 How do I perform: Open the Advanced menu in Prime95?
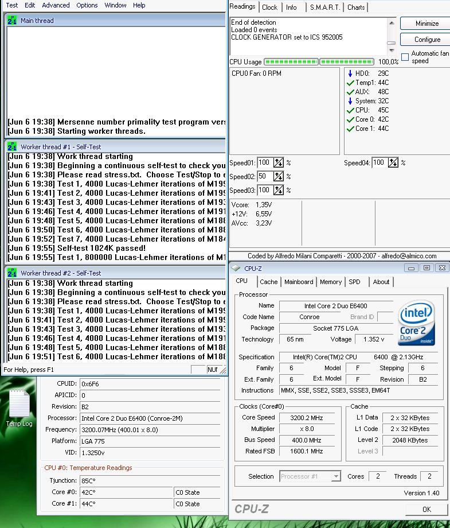point(56,5)
